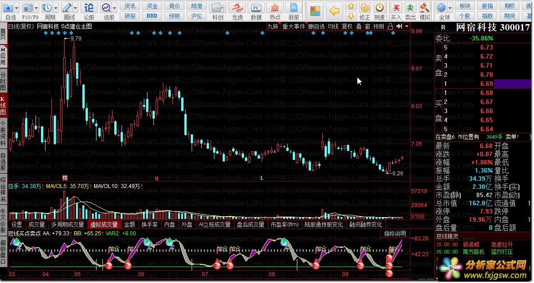Select the 虚拟成交量 tab

104,224
